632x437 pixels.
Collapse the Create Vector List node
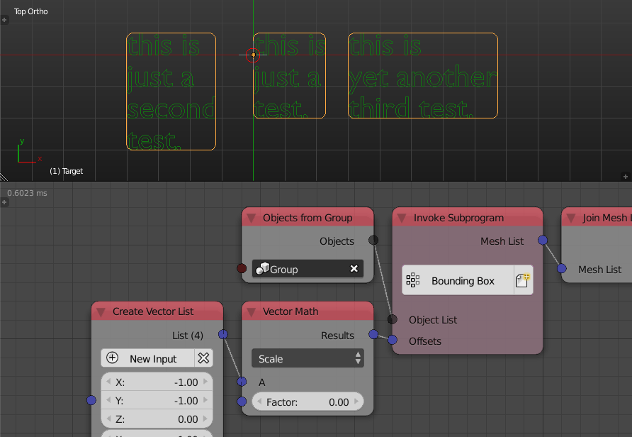tap(101, 311)
